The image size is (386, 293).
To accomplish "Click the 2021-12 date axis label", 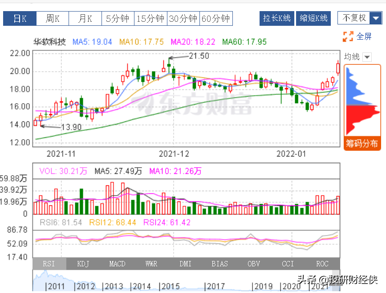I will (174, 154).
